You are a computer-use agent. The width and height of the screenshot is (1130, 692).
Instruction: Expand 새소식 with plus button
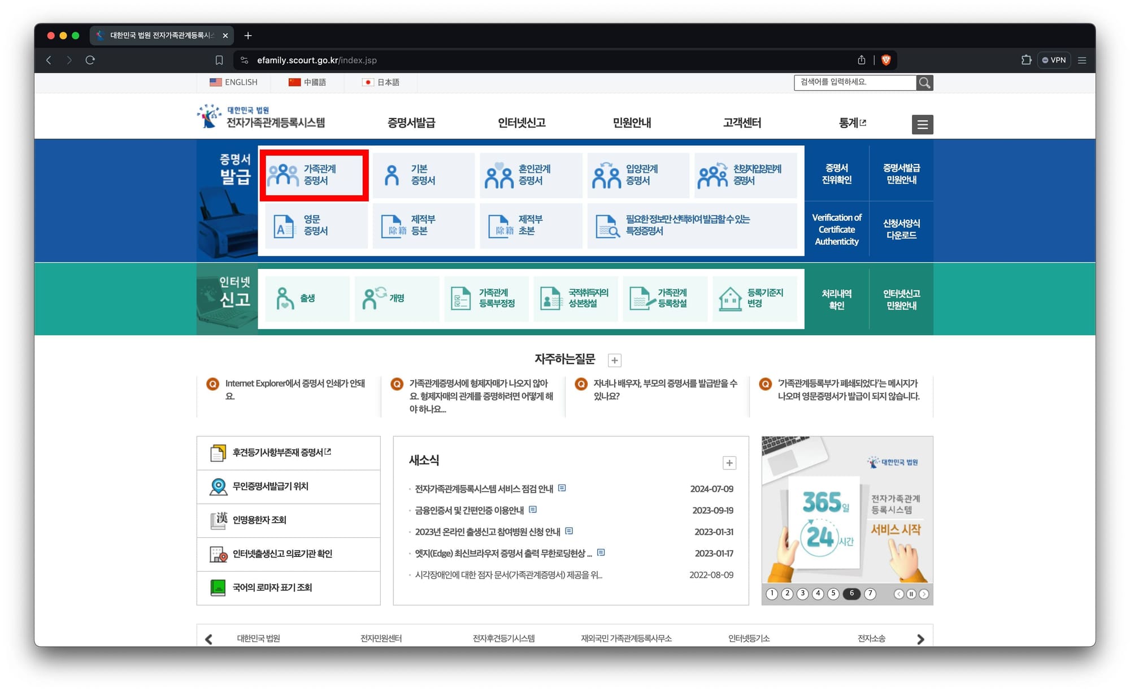(729, 463)
